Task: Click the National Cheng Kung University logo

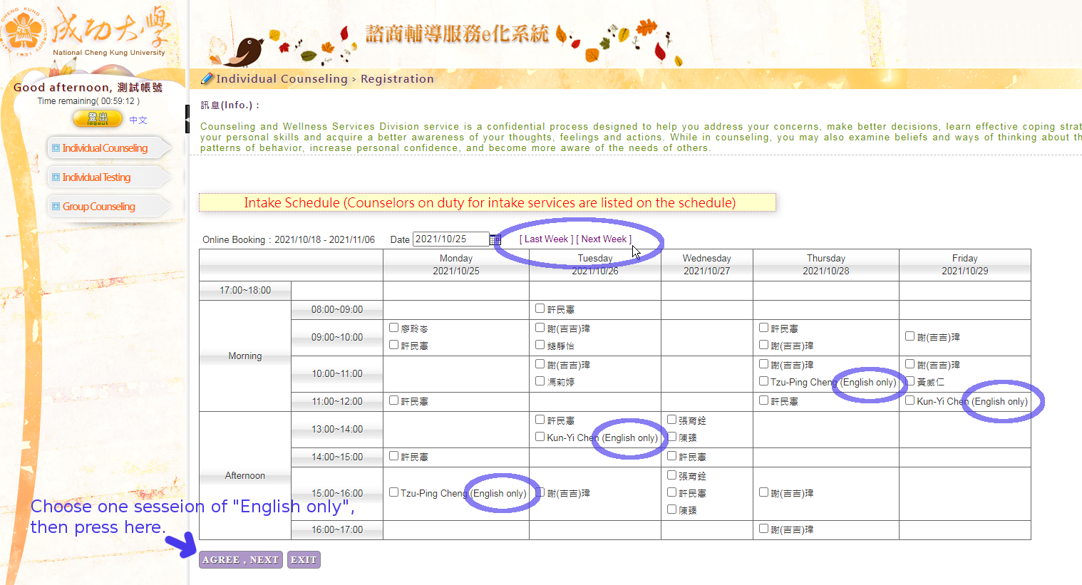Action: pos(87,31)
